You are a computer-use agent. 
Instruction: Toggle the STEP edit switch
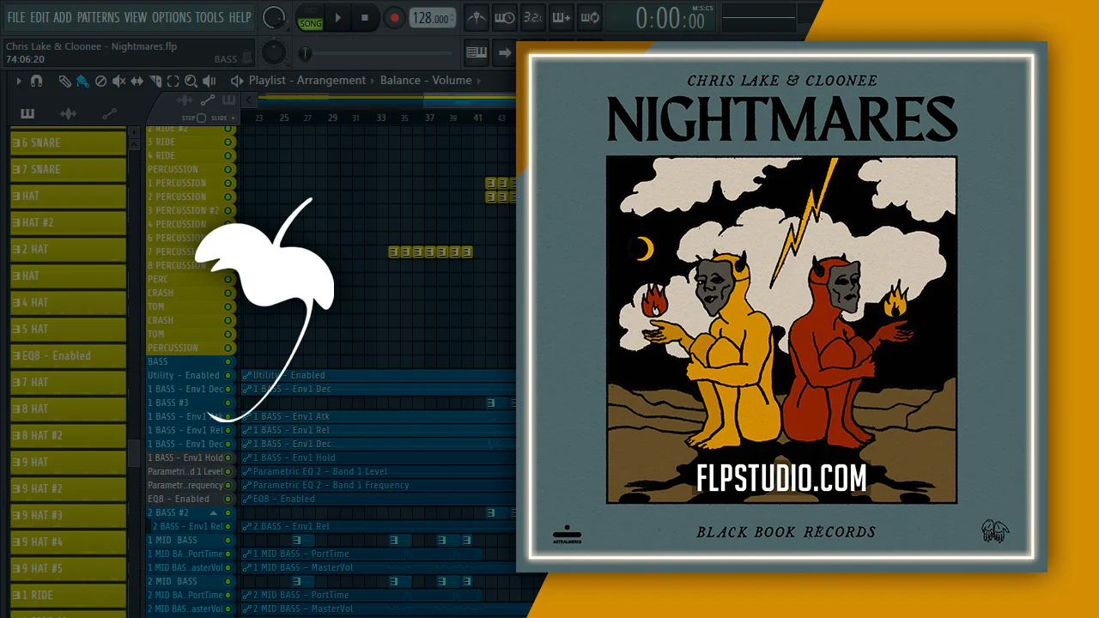(202, 118)
